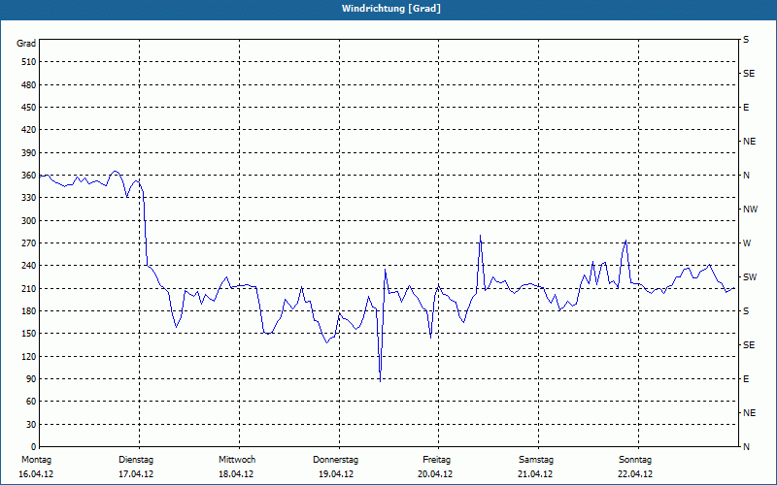Click the SW compass label
Image resolution: width=777 pixels, height=485 pixels.
click(x=750, y=277)
